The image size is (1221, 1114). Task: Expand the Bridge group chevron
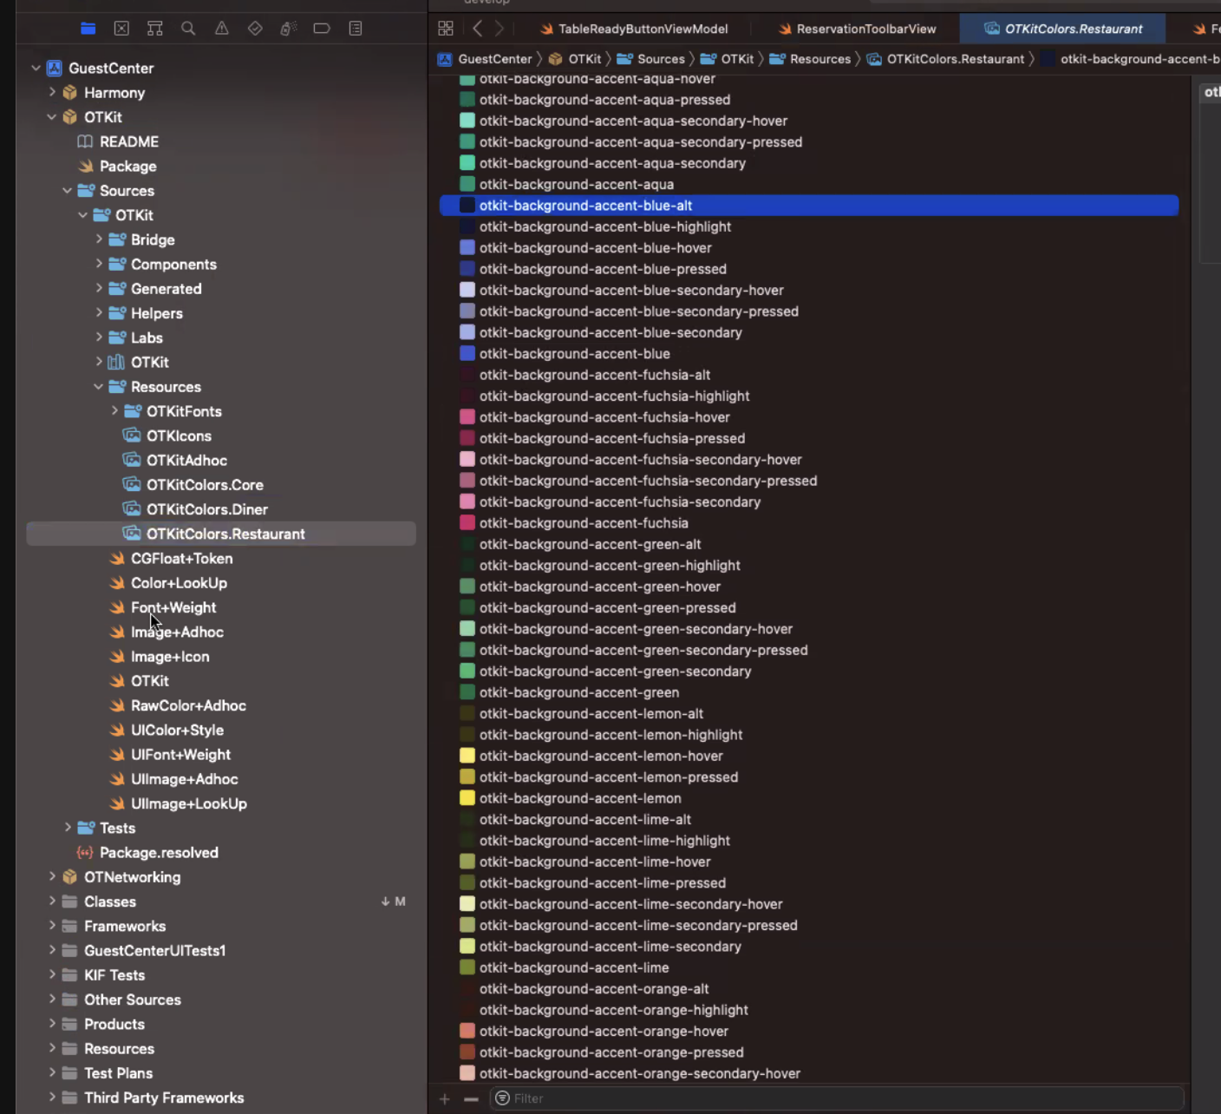[x=99, y=239]
